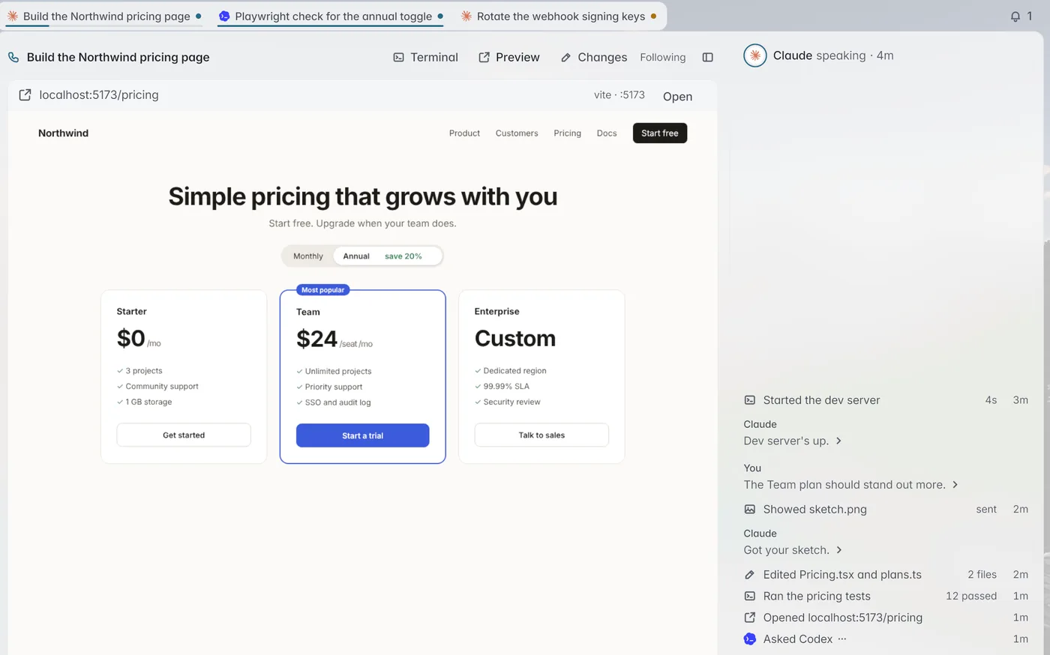The height and width of the screenshot is (655, 1050).
Task: Click the notification bell icon
Action: (x=1015, y=16)
